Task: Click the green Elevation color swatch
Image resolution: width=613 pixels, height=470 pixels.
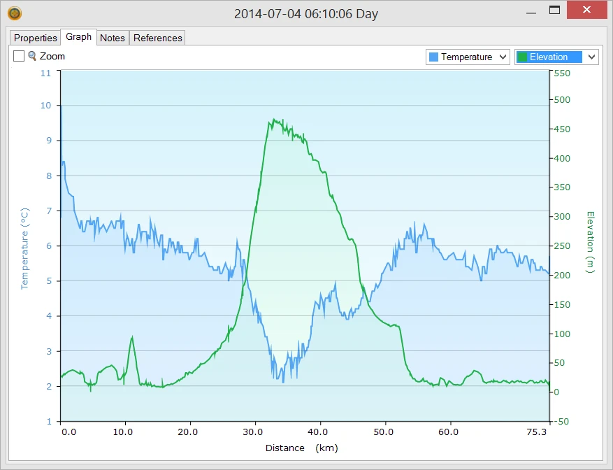Action: pyautogui.click(x=522, y=57)
